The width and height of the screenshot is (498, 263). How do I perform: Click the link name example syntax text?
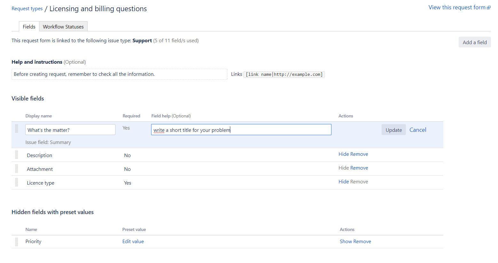[284, 75]
